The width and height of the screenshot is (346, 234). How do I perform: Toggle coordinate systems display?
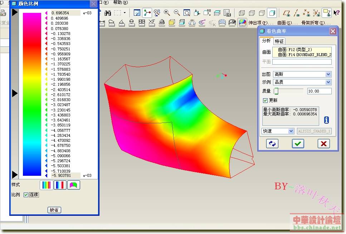(x=316, y=13)
